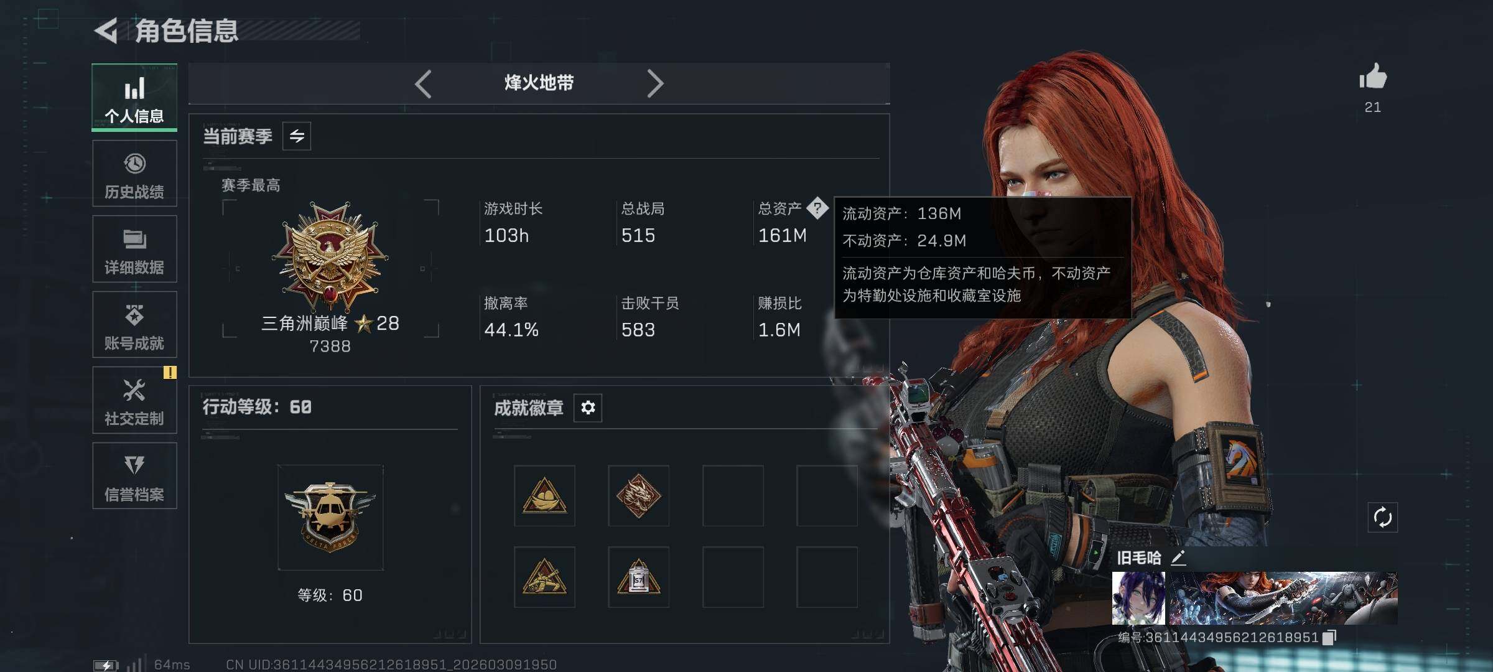Go to the previous game mode with left chevron

click(423, 83)
